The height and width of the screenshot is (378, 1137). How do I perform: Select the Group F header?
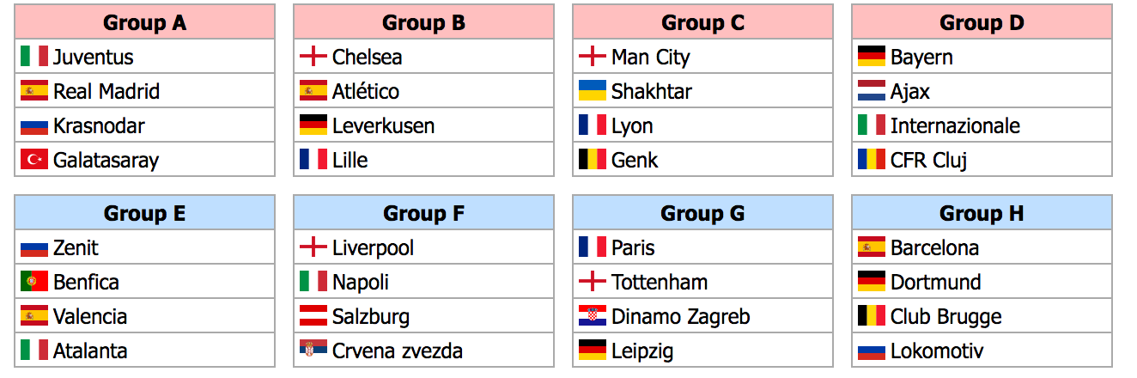424,212
